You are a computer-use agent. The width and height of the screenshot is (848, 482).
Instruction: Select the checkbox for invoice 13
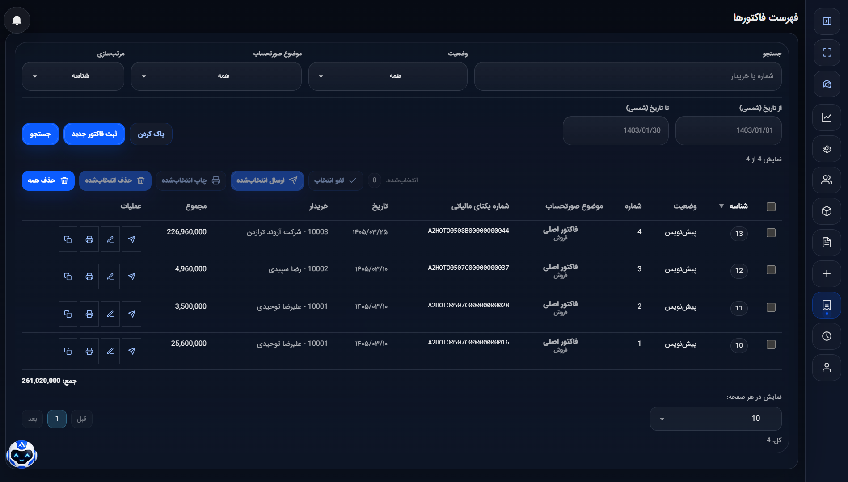771,233
